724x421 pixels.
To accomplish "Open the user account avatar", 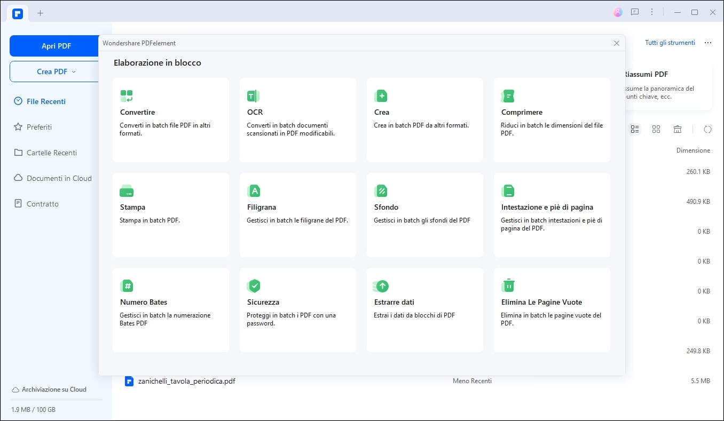I will (618, 12).
